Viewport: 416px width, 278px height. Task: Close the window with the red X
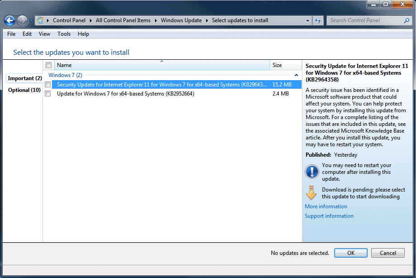tap(402, 4)
